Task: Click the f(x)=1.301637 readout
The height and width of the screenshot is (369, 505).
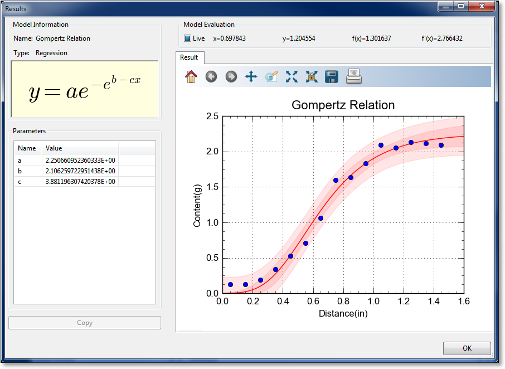Action: 371,38
